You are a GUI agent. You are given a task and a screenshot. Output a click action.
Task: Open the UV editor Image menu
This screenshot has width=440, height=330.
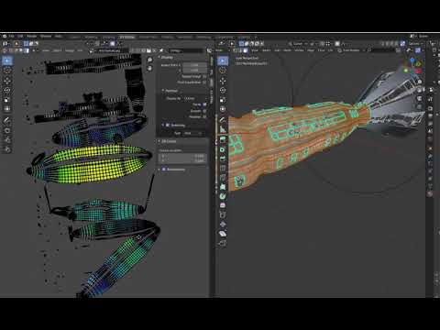(x=70, y=50)
